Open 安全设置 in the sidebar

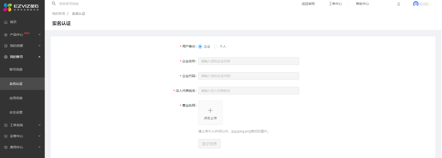pyautogui.click(x=16, y=113)
